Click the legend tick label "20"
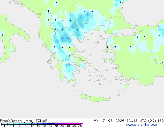This screenshot has height=127, width=164. [44, 126]
